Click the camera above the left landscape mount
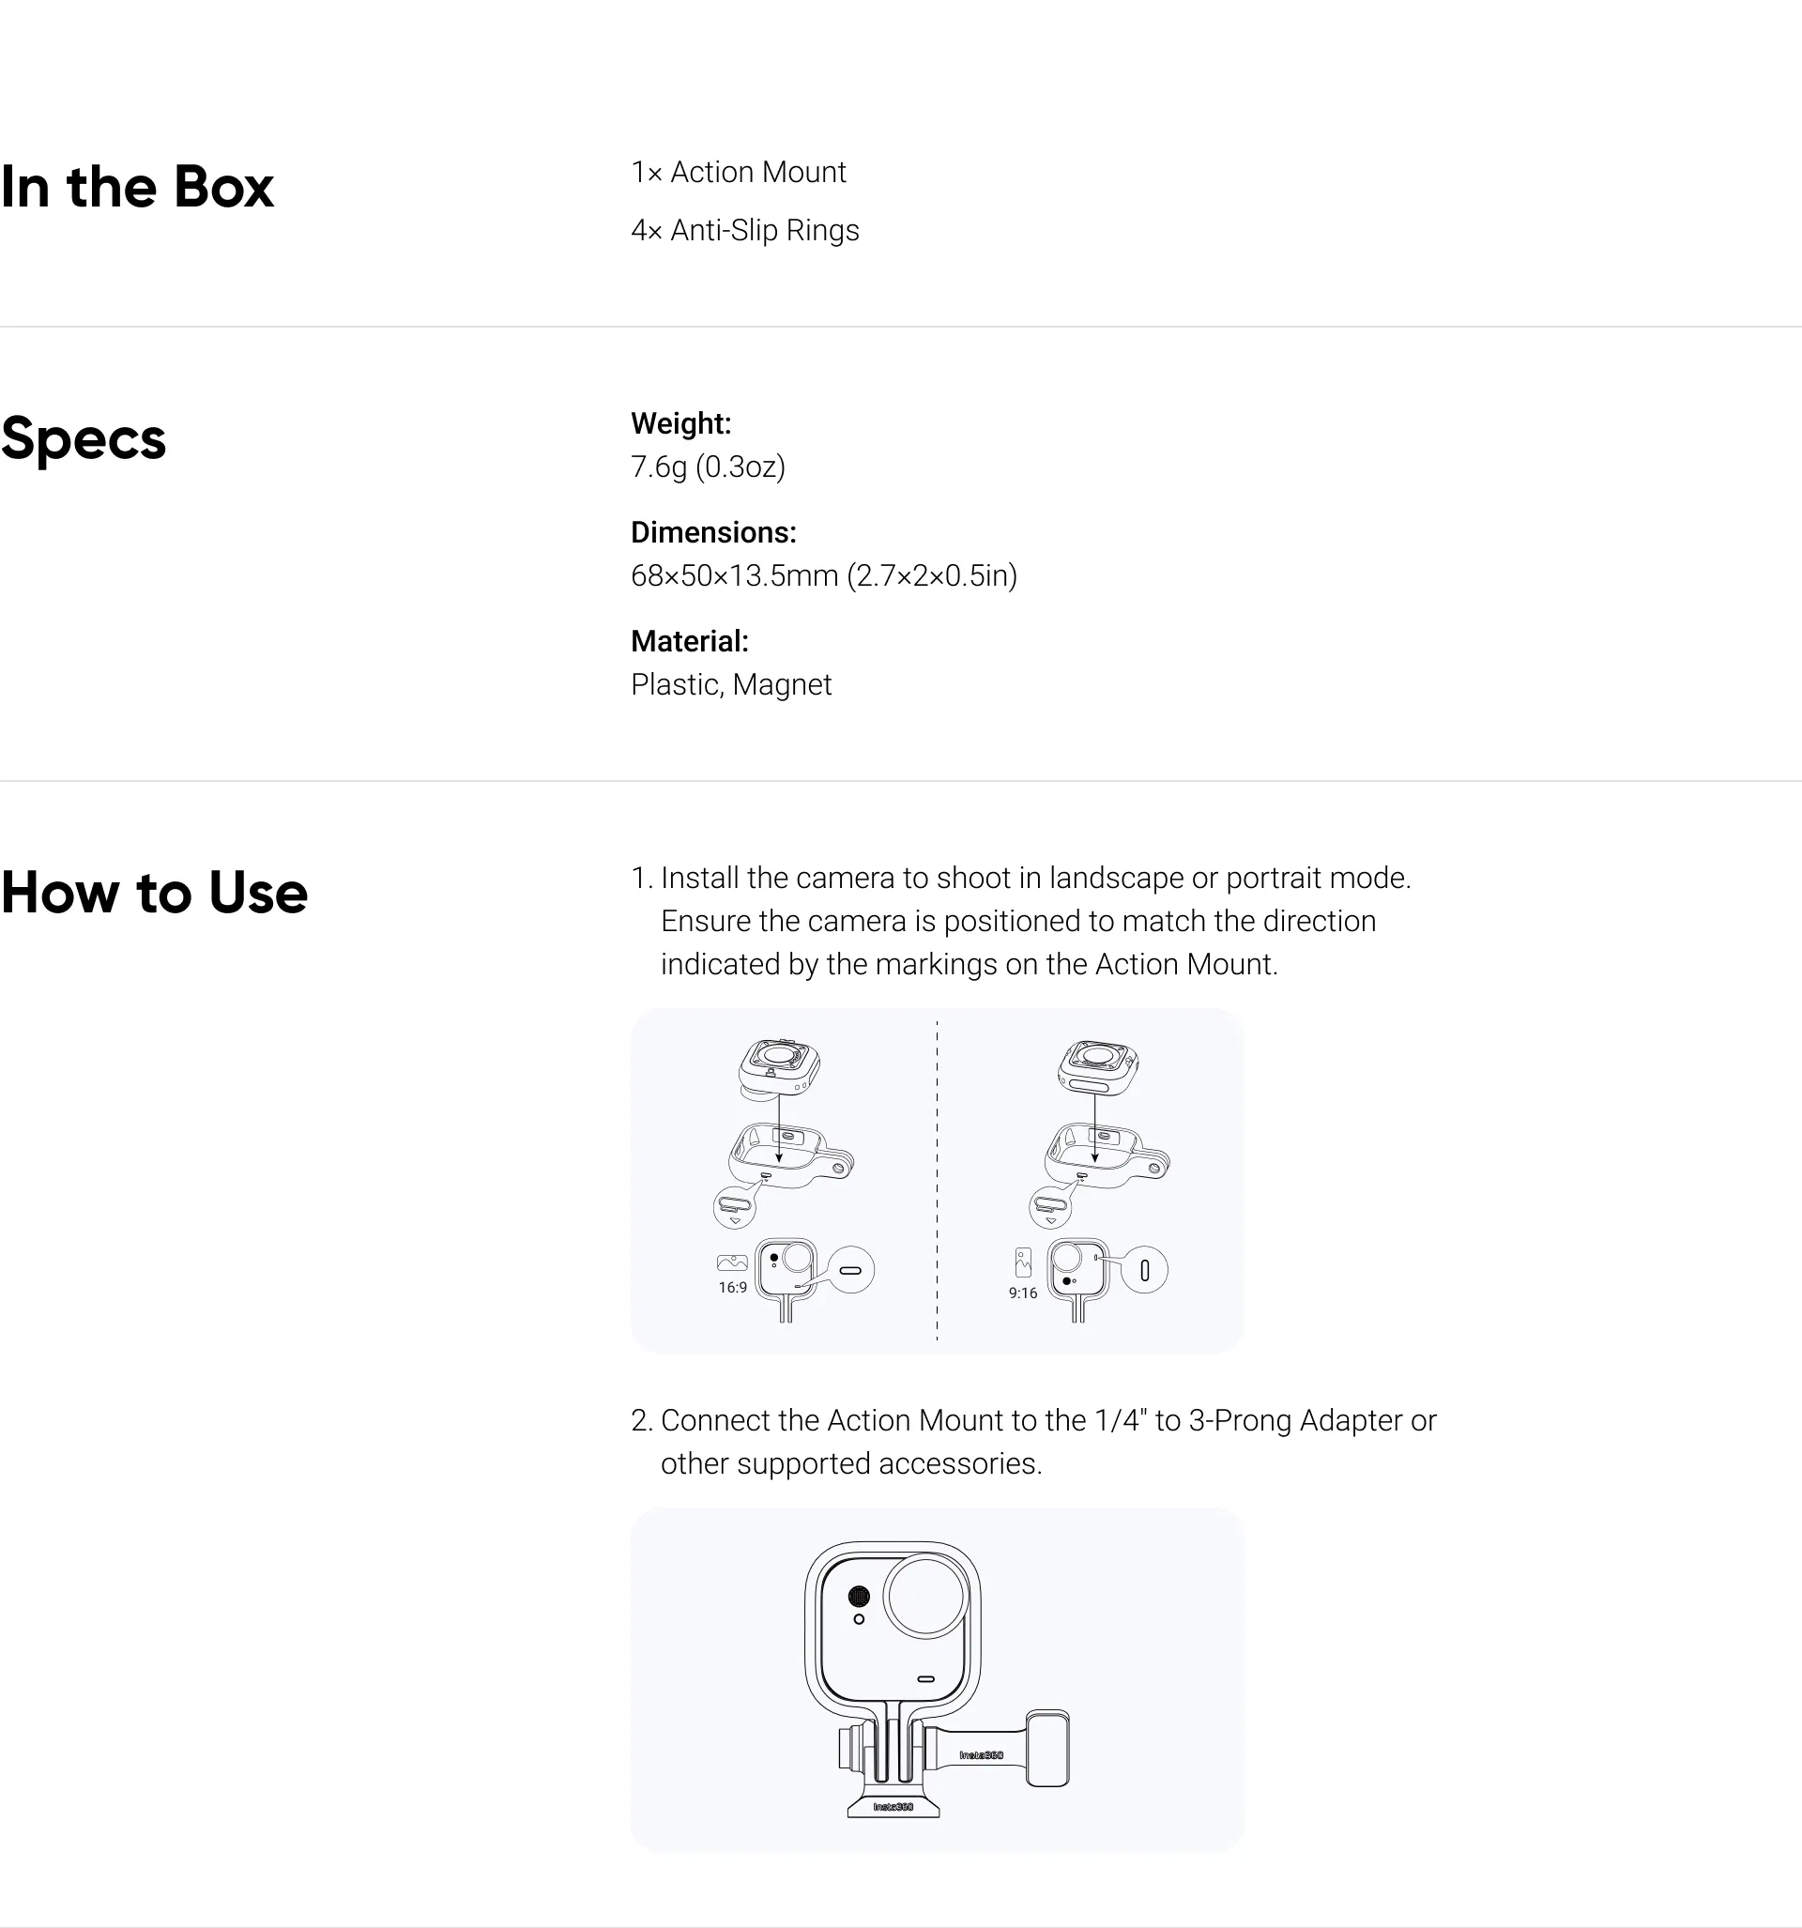This screenshot has height=1928, width=1802. click(x=779, y=1067)
